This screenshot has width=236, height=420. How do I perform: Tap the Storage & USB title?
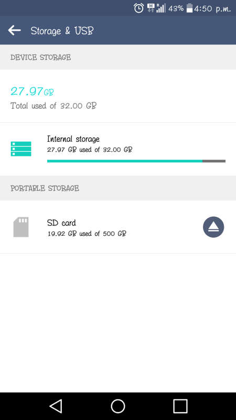point(62,31)
